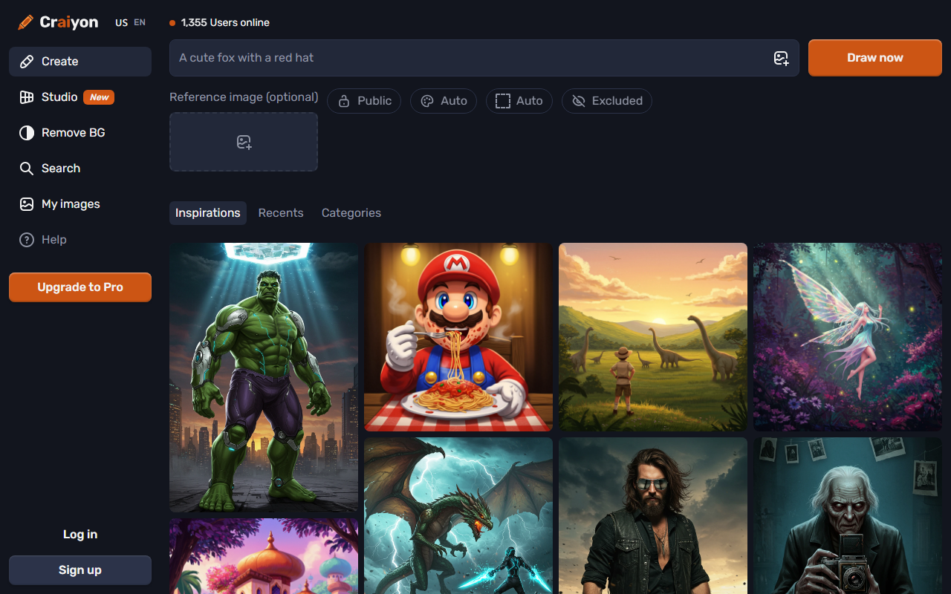Open the EN language selector
Screen dimensions: 951x594
pyautogui.click(x=140, y=23)
